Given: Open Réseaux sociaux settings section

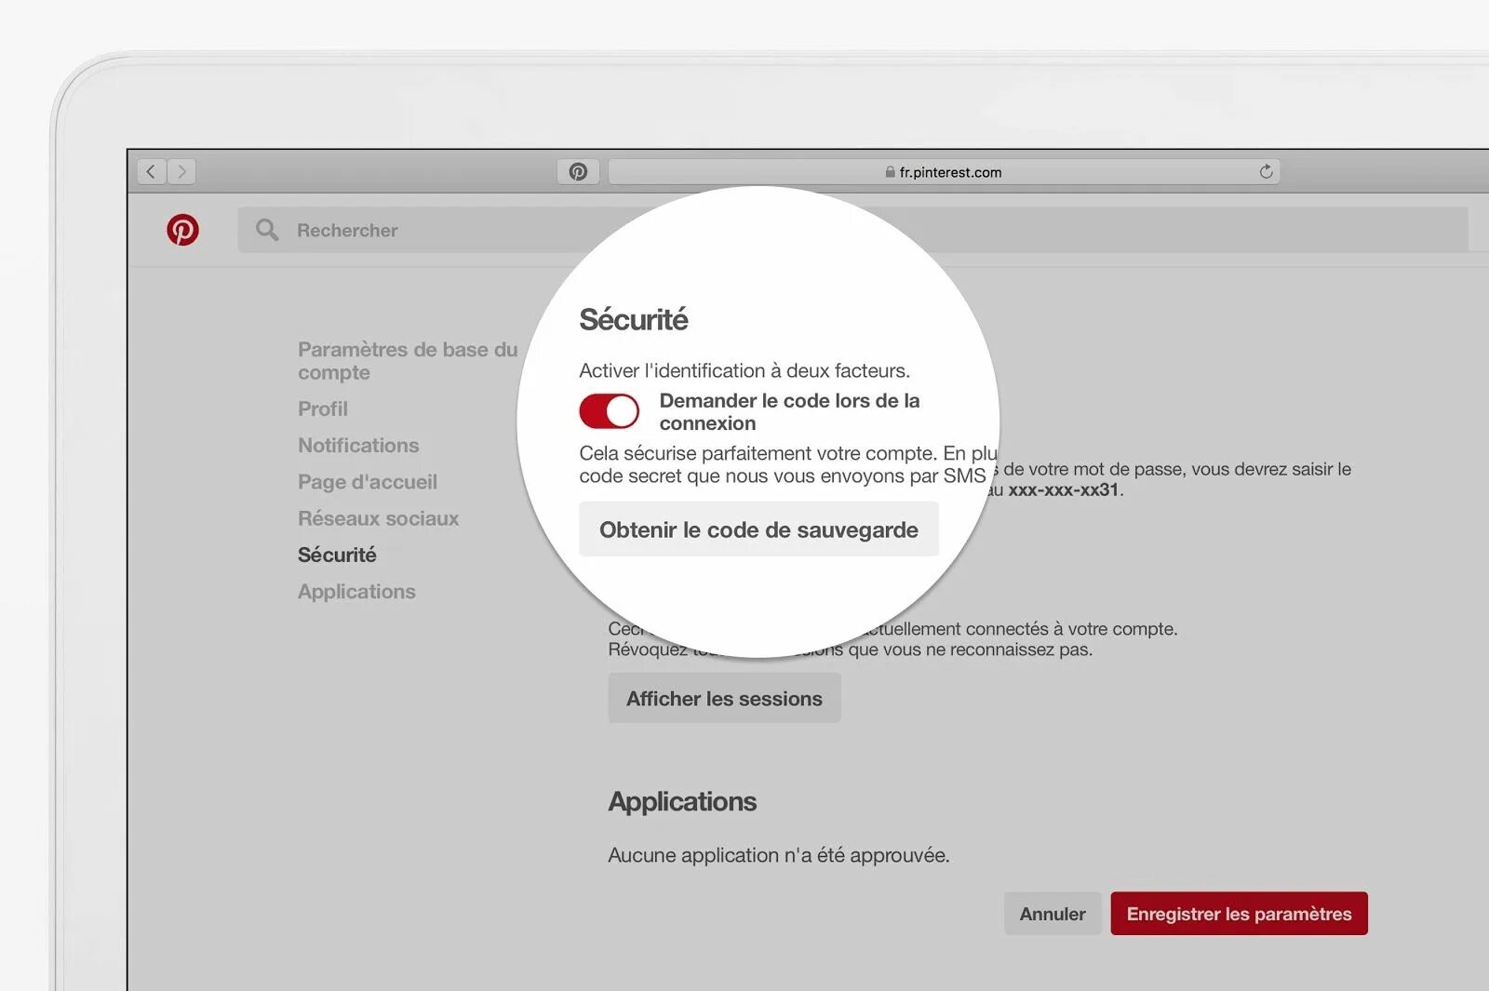Looking at the screenshot, I should (378, 518).
